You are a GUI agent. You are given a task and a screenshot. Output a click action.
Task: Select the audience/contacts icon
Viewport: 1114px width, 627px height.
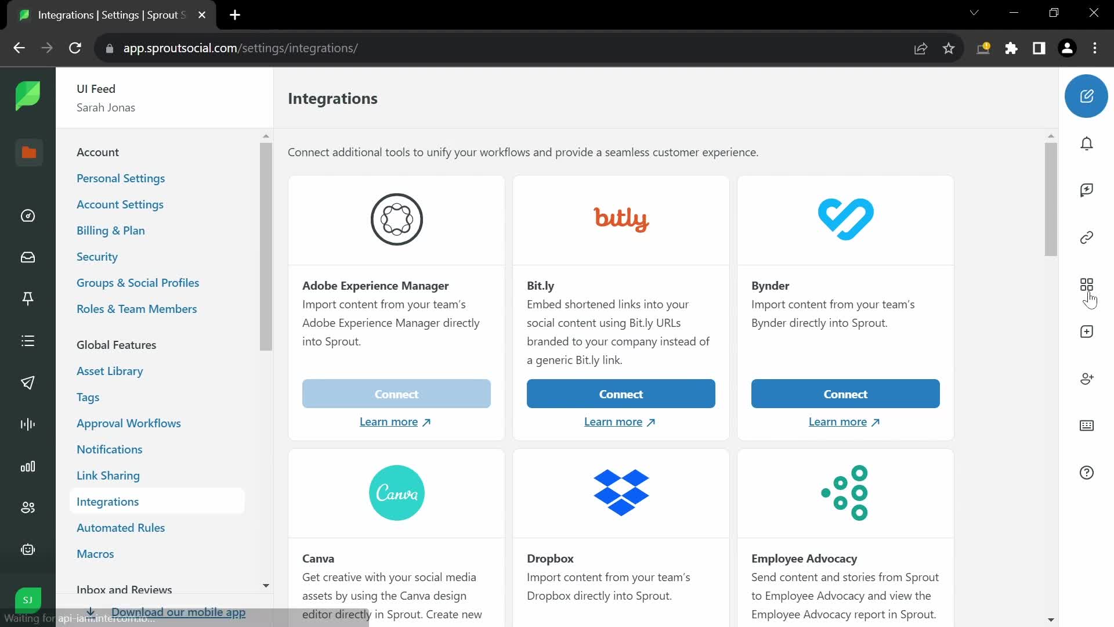(x=28, y=507)
